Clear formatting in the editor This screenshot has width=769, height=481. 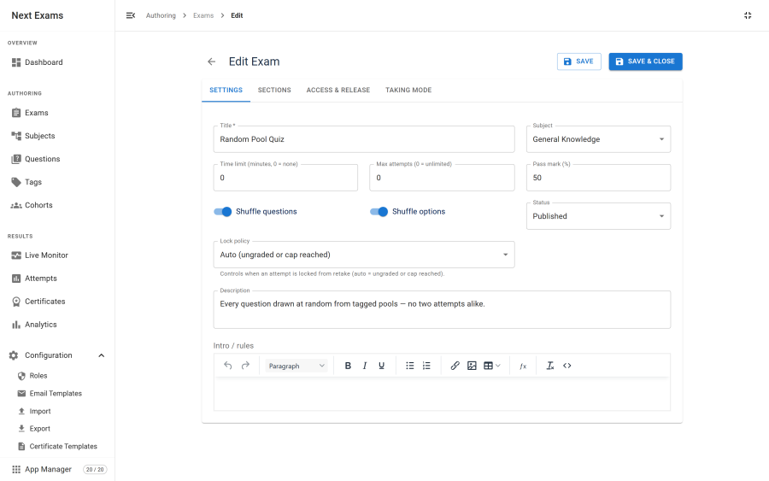pos(550,366)
